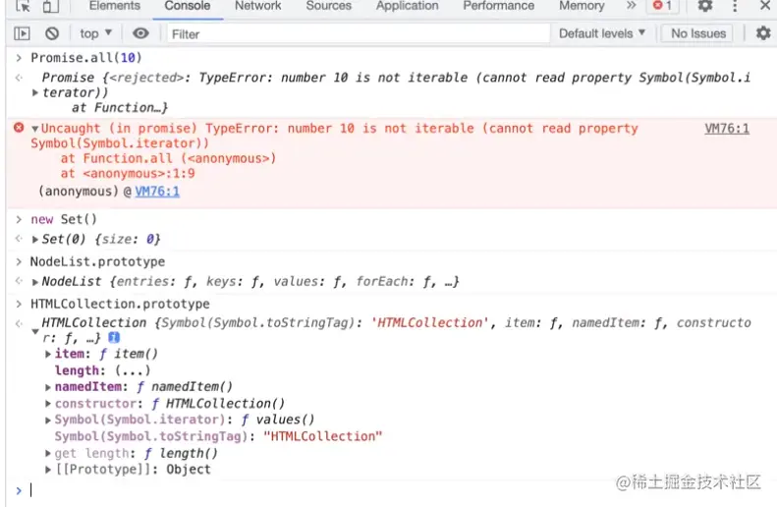Open the Elements tab
The width and height of the screenshot is (777, 507).
tap(115, 6)
